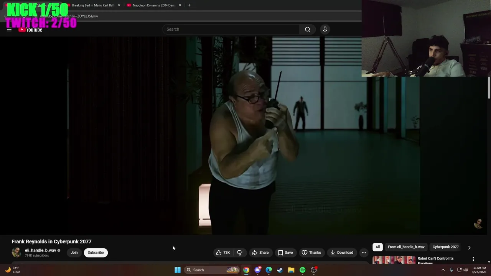Send a Thanks to the creator
This screenshot has height=276, width=491.
point(311,253)
